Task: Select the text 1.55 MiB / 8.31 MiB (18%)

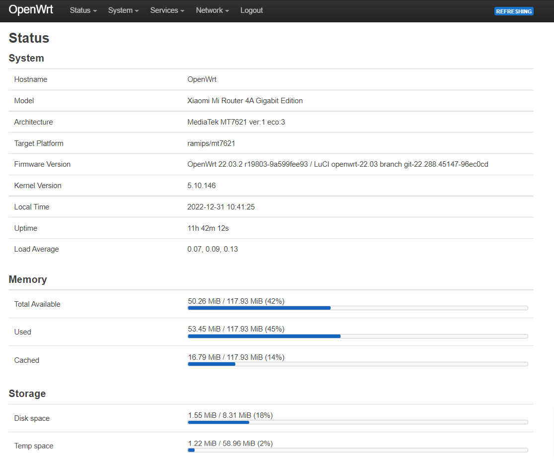Action: (230, 415)
